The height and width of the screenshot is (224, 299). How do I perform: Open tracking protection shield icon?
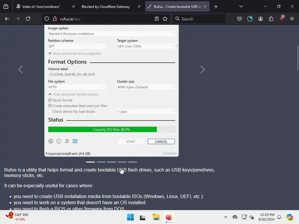coord(47,19)
